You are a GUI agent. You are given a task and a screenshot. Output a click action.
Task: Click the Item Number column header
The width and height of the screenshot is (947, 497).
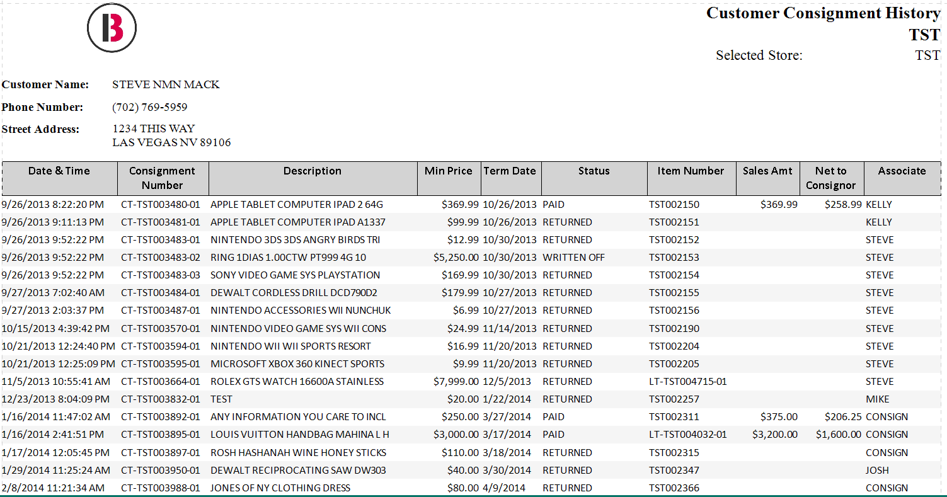click(691, 178)
